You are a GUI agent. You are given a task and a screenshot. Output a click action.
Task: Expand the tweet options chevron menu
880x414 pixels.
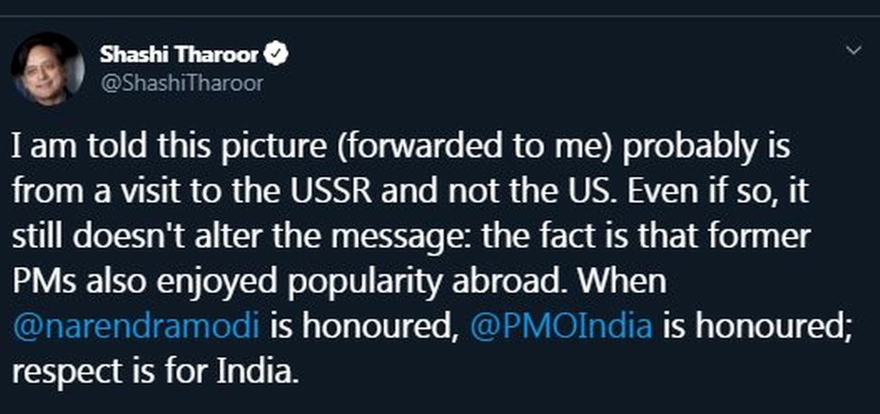pyautogui.click(x=854, y=51)
